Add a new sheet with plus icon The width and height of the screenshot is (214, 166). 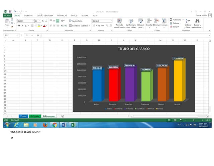pos(63,116)
